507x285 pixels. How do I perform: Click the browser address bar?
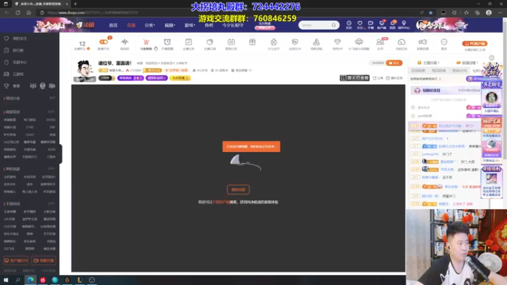[226, 13]
